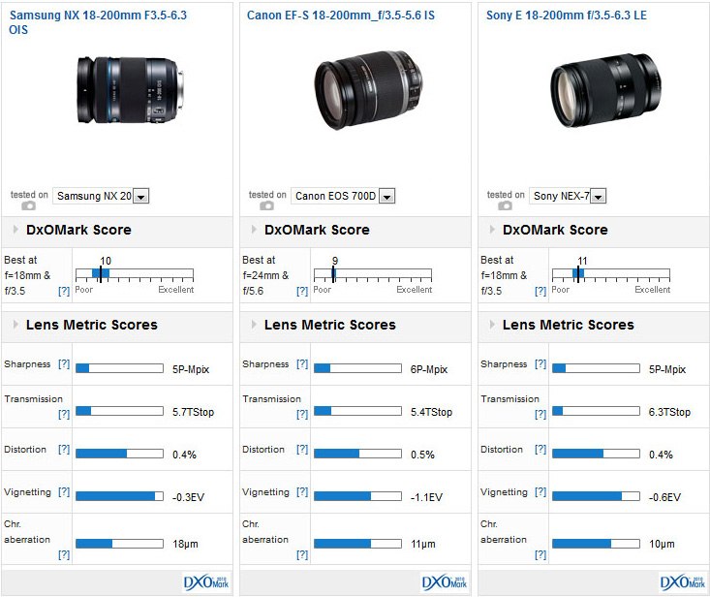
Task: Click the Canon lens product image
Action: click(369, 90)
